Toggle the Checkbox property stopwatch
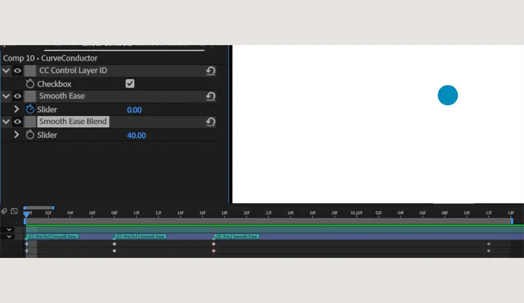Viewport: 524px width, 303px height. tap(30, 84)
